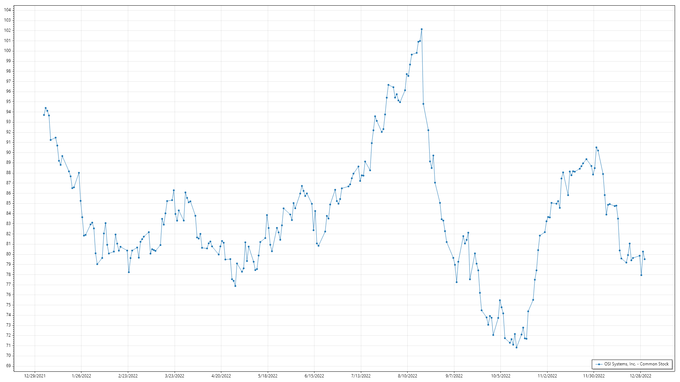Click the 11/2/2022 x-axis date label
This screenshot has height=382, width=680.
(547, 376)
